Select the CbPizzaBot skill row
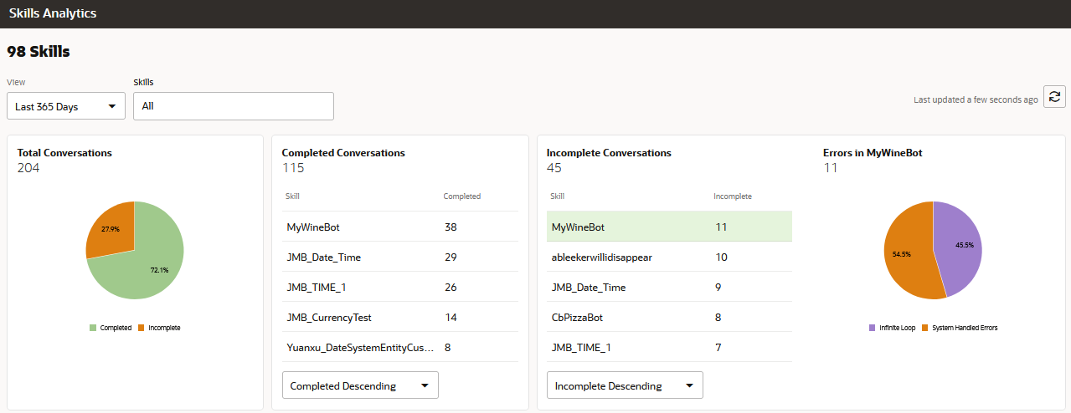 coord(668,317)
